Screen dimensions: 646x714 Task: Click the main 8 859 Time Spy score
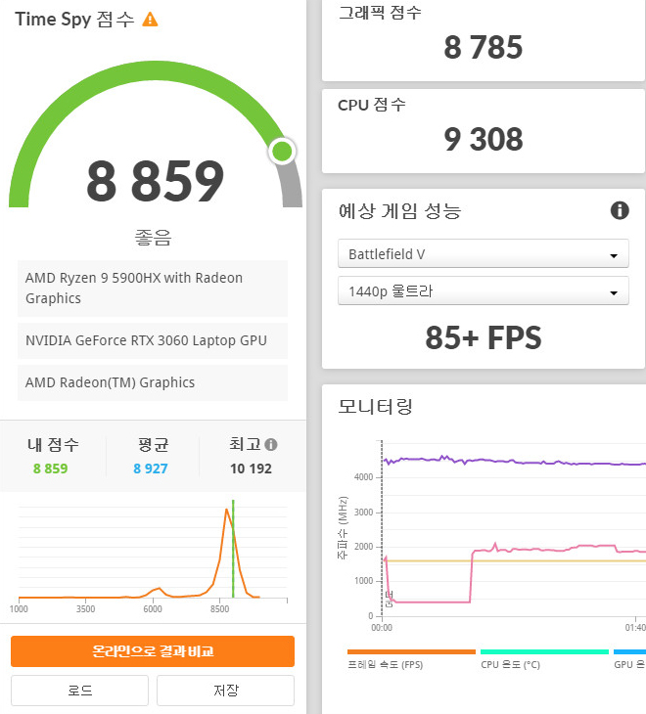[155, 181]
